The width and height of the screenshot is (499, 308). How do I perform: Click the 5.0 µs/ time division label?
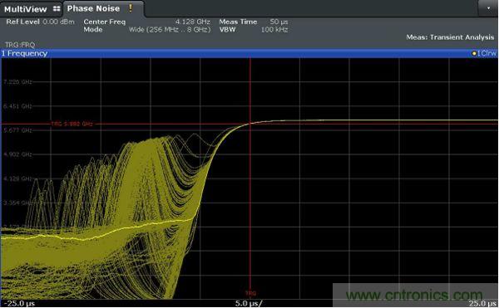click(x=249, y=303)
